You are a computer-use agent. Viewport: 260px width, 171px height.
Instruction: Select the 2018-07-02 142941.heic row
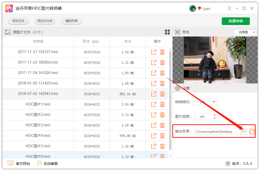click(38, 94)
